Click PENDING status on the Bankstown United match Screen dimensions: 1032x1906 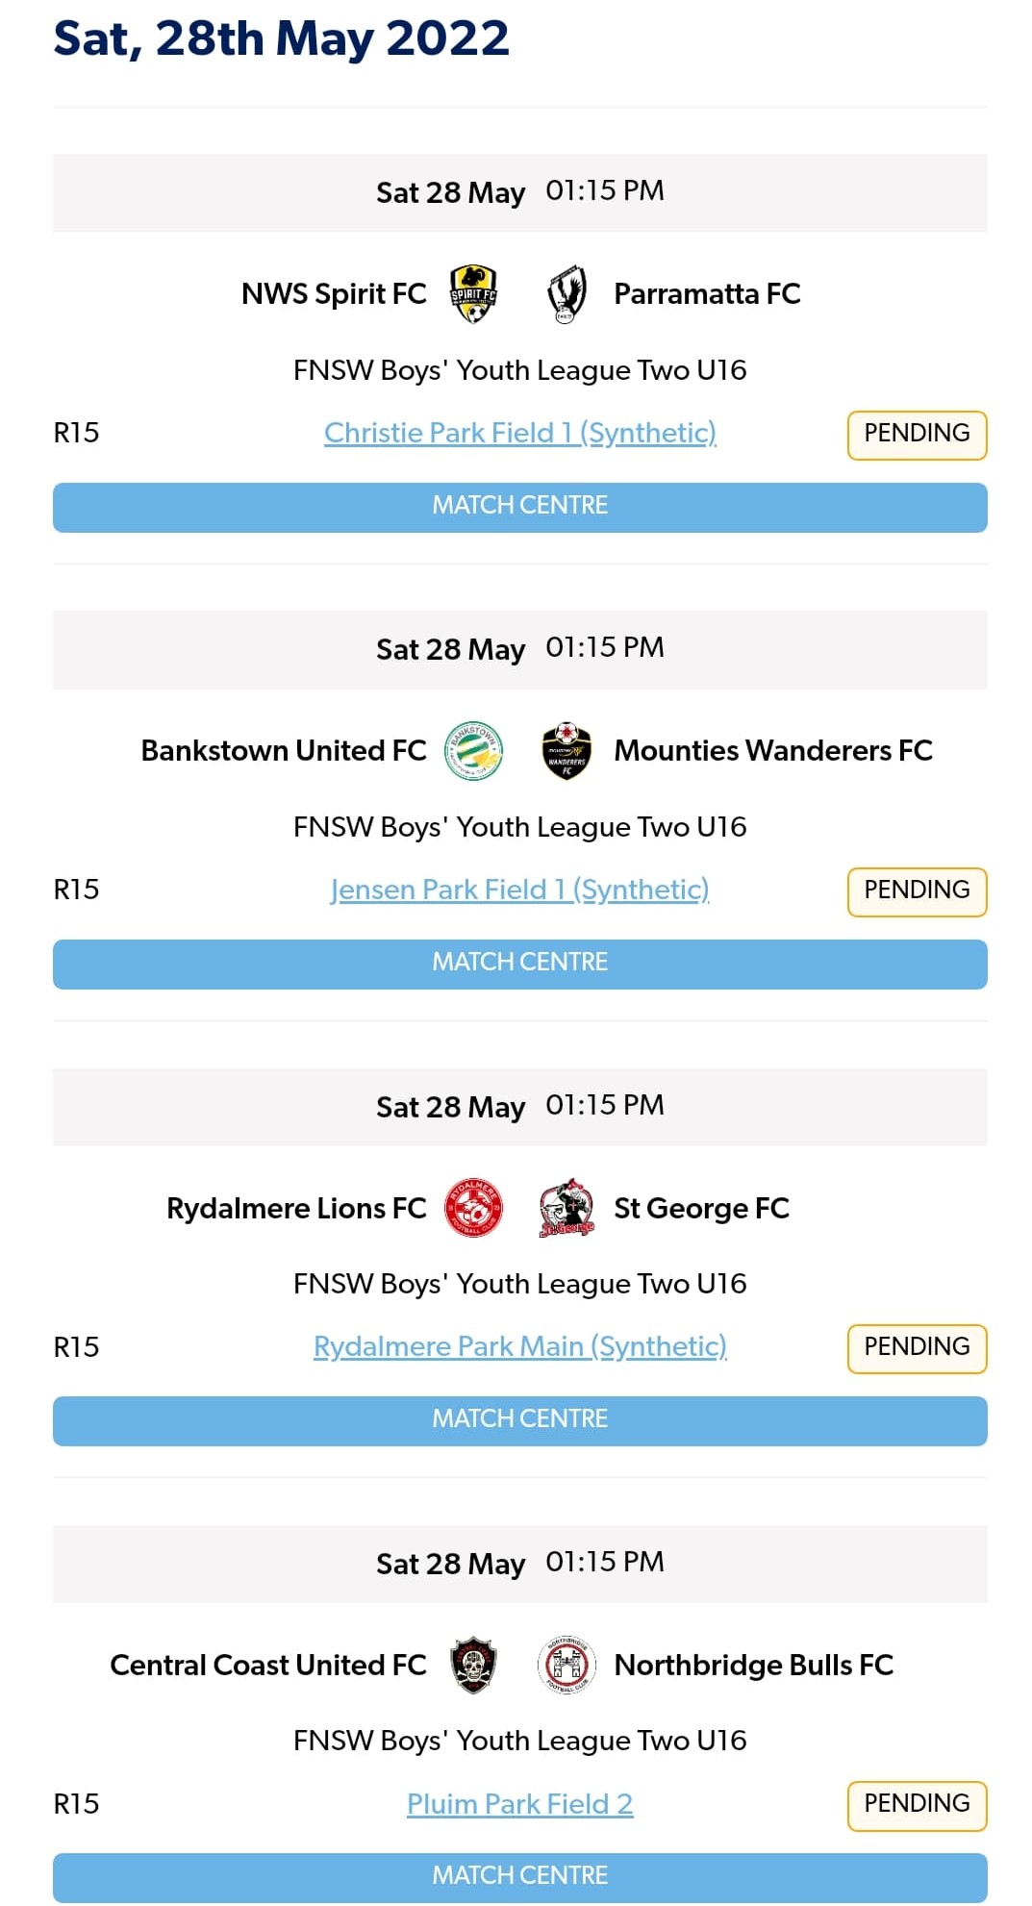coord(917,891)
